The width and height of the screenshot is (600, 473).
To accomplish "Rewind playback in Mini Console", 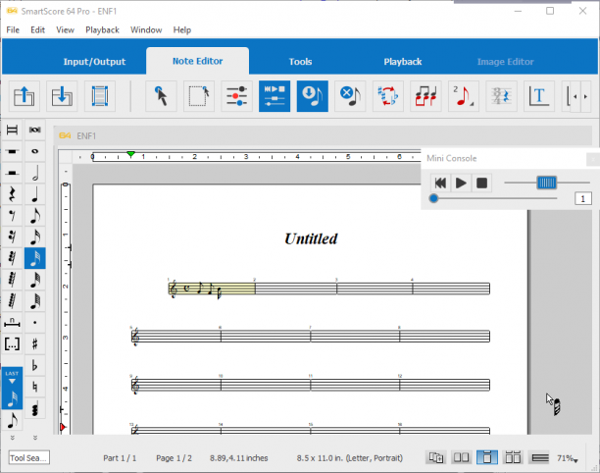I will [x=440, y=184].
